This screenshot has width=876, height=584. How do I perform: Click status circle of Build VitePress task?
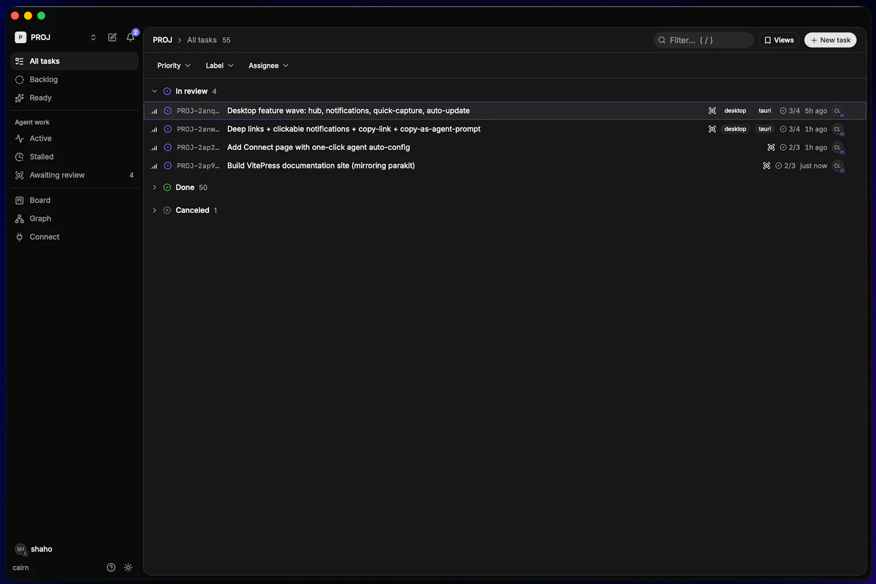(168, 166)
